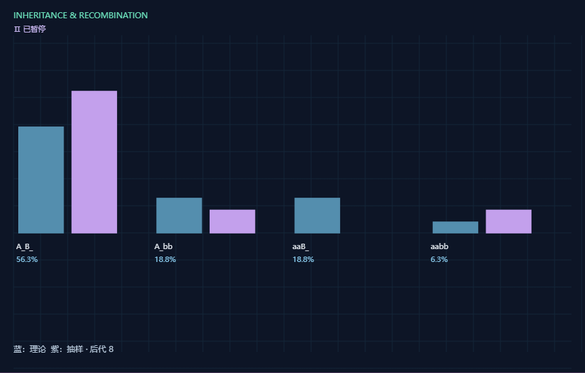This screenshot has width=585, height=373.
Task: Select the blue theoretical bar for A_B_
Action: pyautogui.click(x=41, y=180)
